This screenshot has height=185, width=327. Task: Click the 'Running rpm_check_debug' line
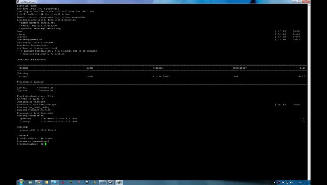coord(33,107)
